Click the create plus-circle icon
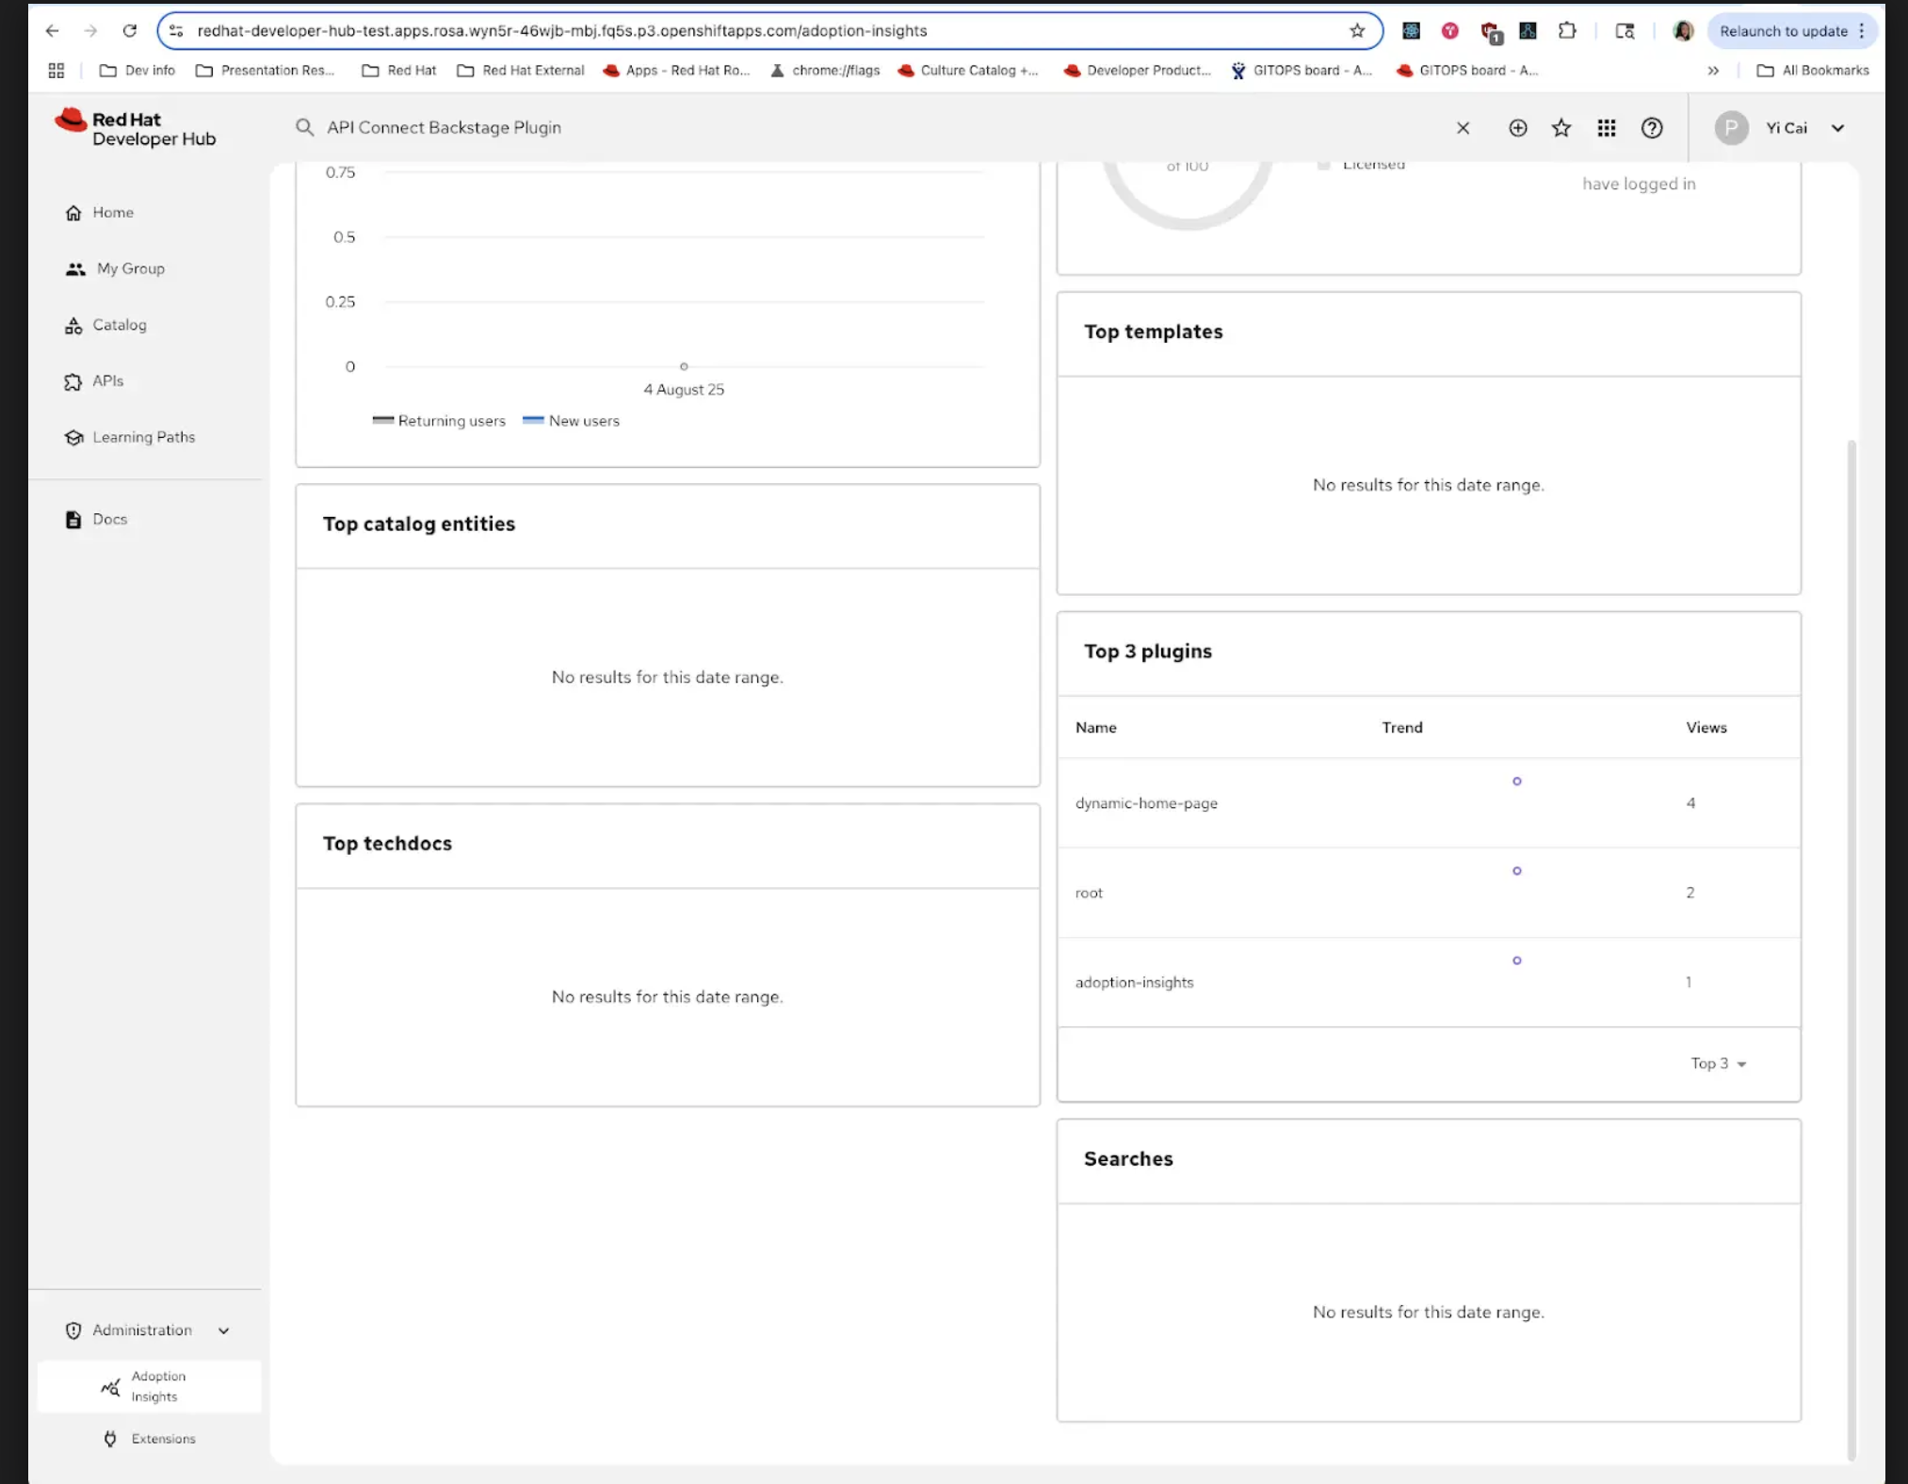 pos(1517,128)
